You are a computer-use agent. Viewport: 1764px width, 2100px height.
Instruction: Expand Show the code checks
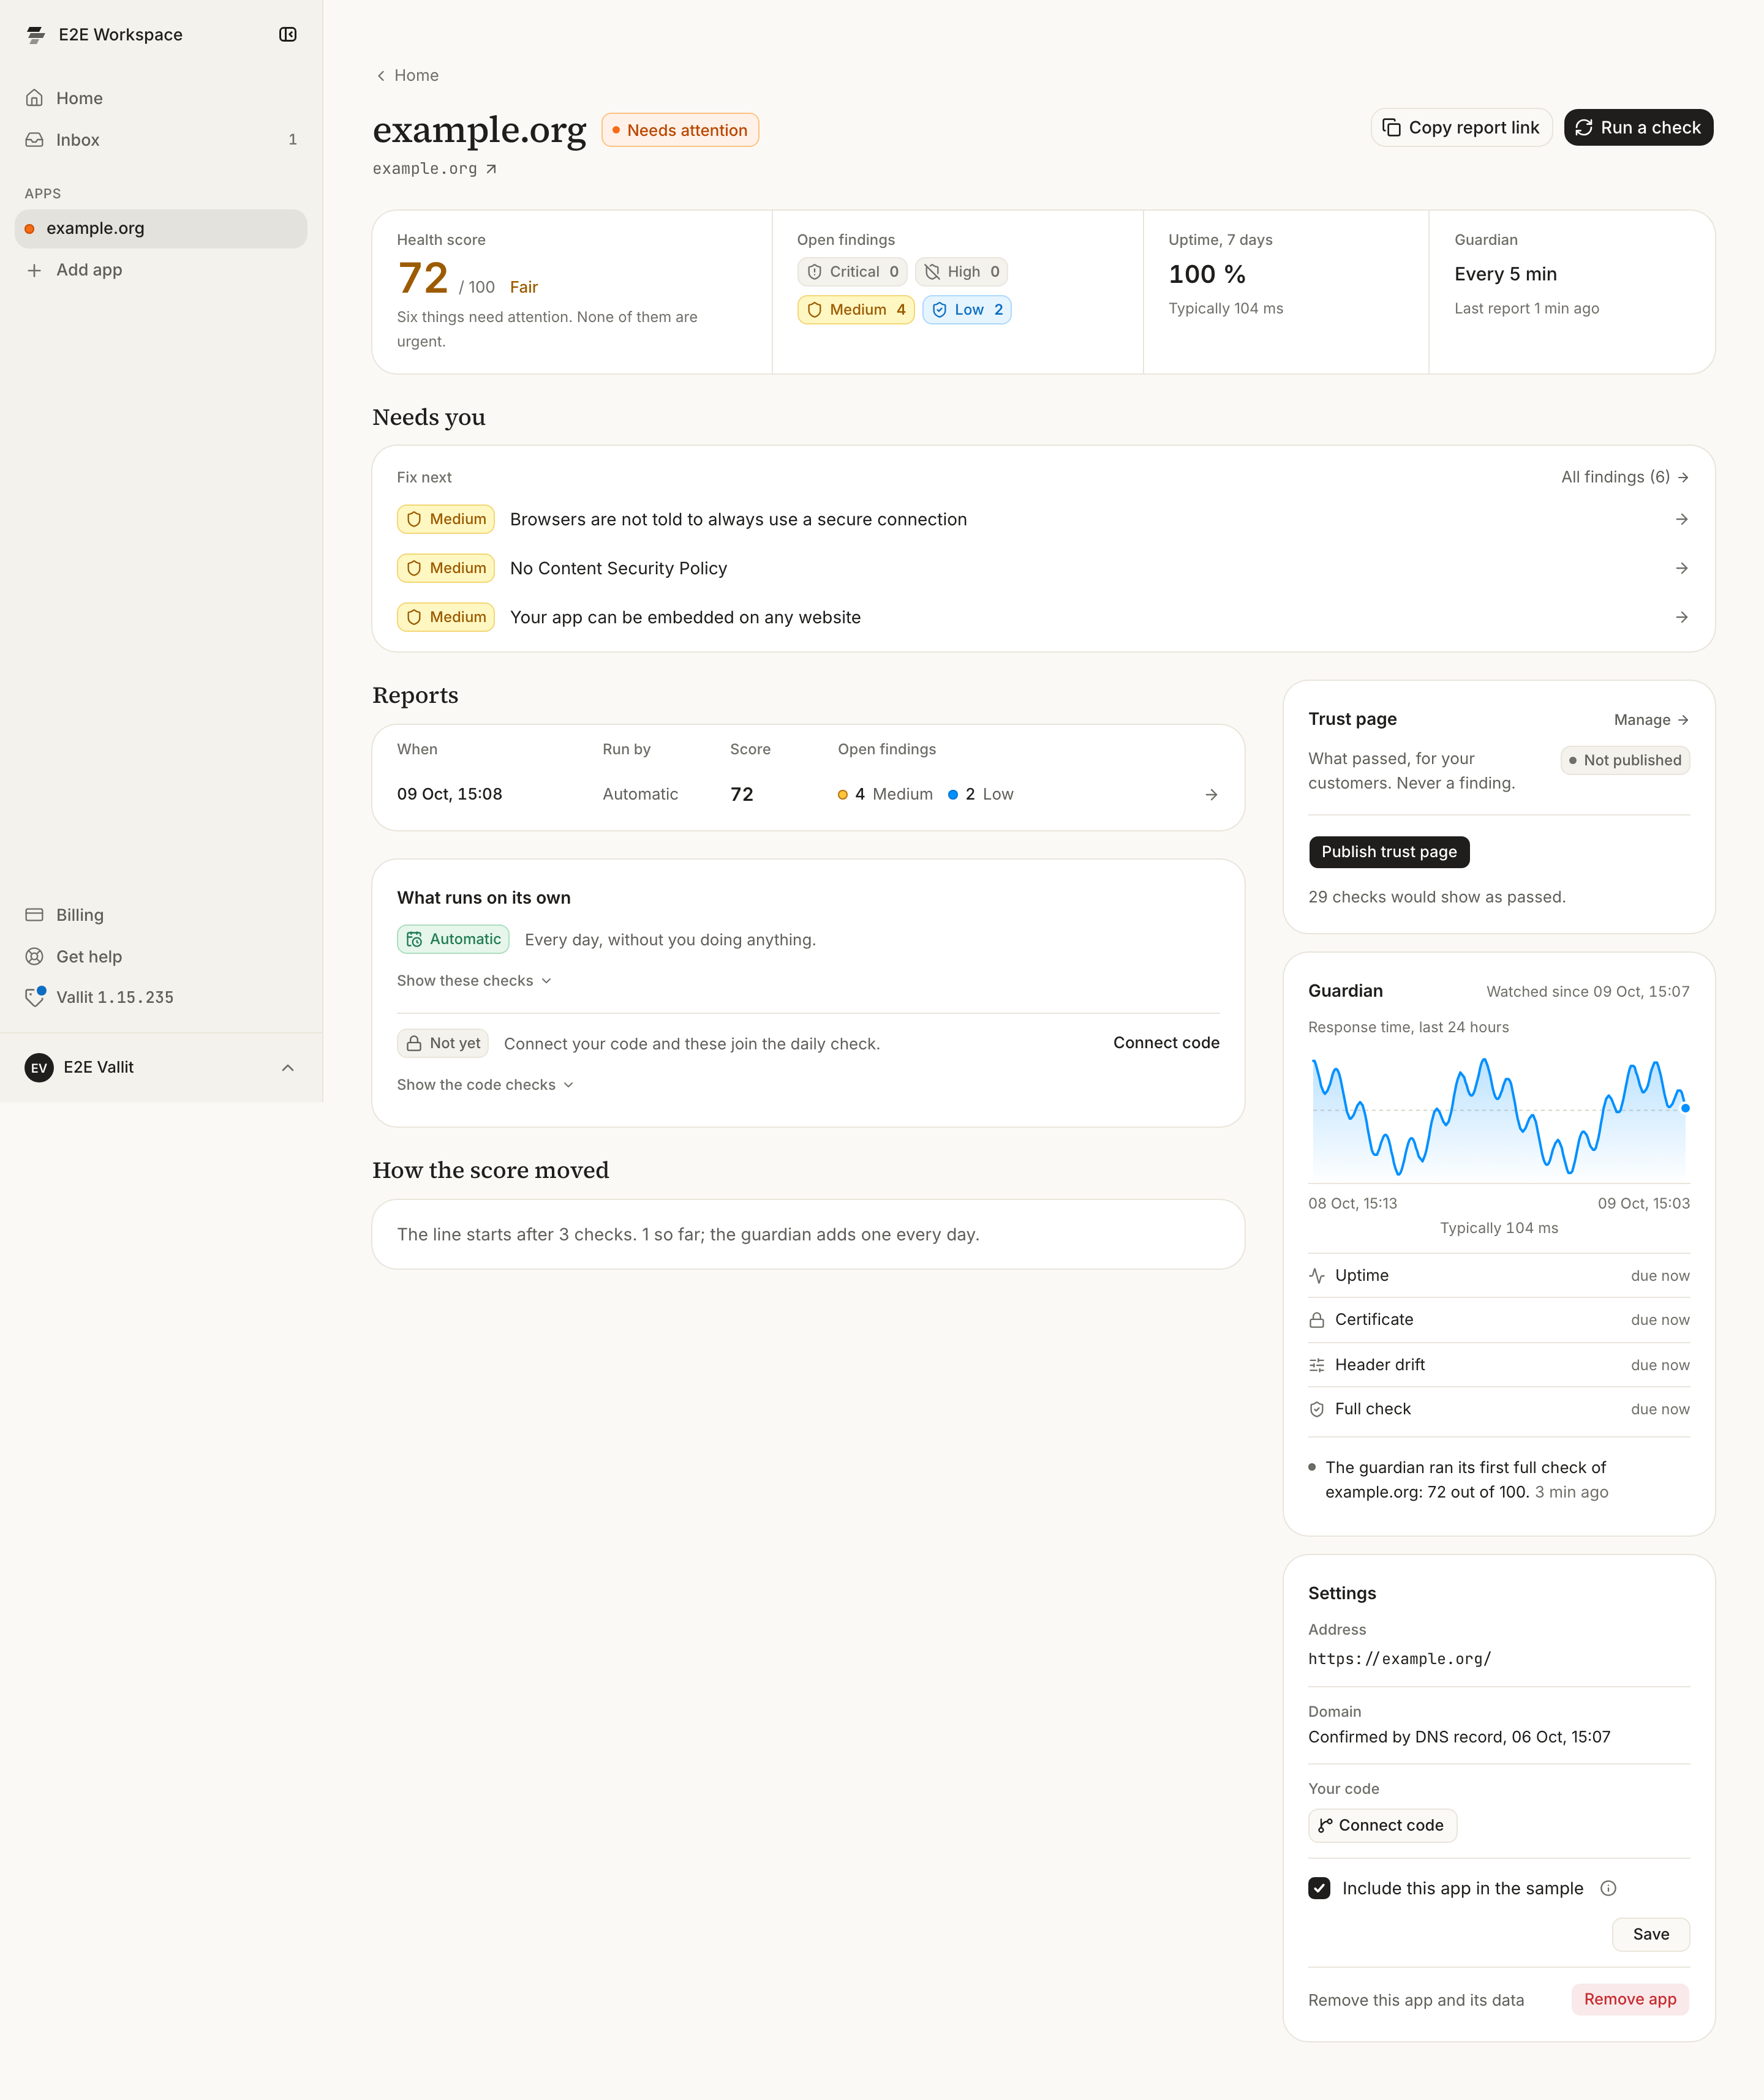[x=485, y=1085]
